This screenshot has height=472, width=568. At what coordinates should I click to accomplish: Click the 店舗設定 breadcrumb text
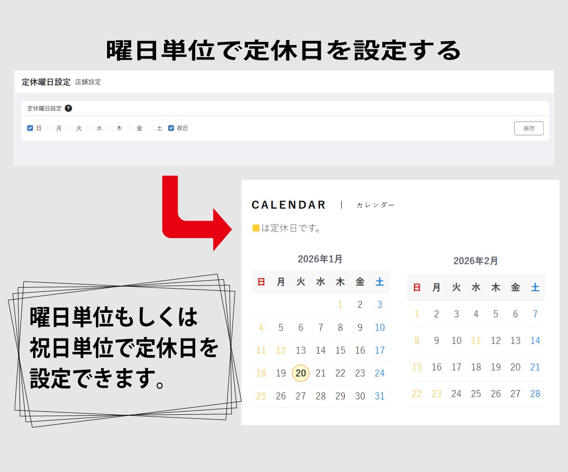[x=88, y=82]
